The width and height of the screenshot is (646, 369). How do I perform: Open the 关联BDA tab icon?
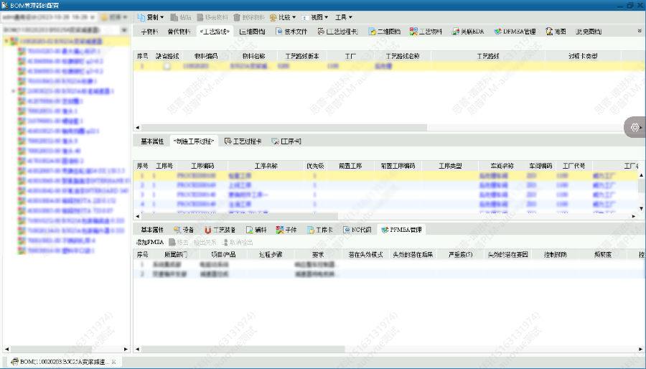coord(455,32)
